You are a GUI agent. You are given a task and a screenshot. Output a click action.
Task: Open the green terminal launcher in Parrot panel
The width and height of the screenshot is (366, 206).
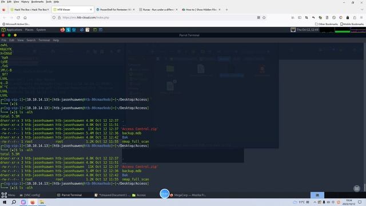coord(95,30)
